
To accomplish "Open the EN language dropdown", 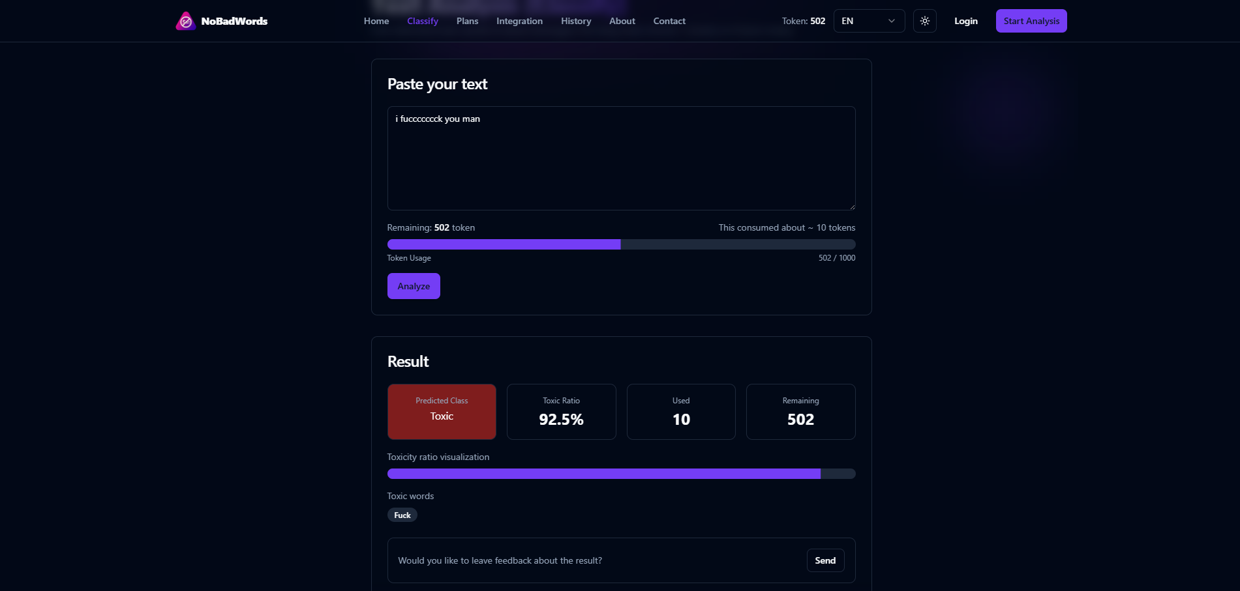I will pyautogui.click(x=869, y=21).
